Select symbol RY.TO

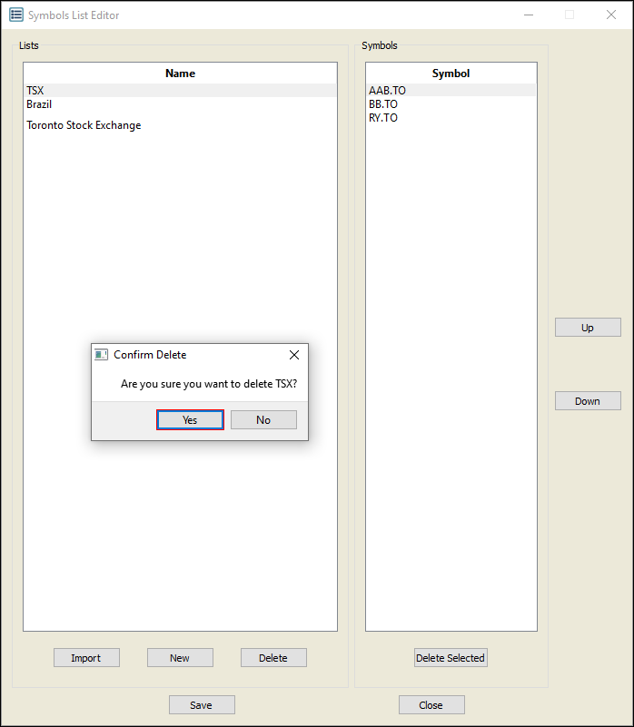pos(383,118)
